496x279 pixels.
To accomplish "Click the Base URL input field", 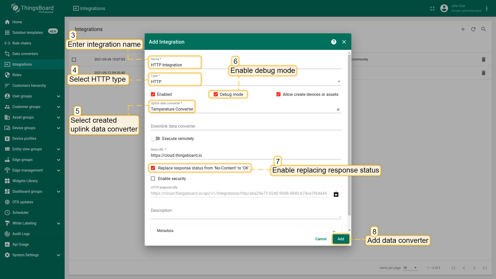I will [x=245, y=156].
